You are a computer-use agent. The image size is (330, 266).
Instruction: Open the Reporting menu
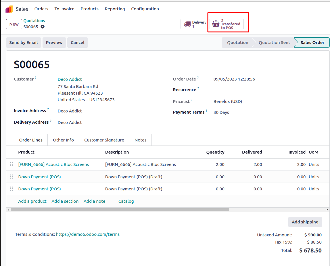tap(115, 9)
